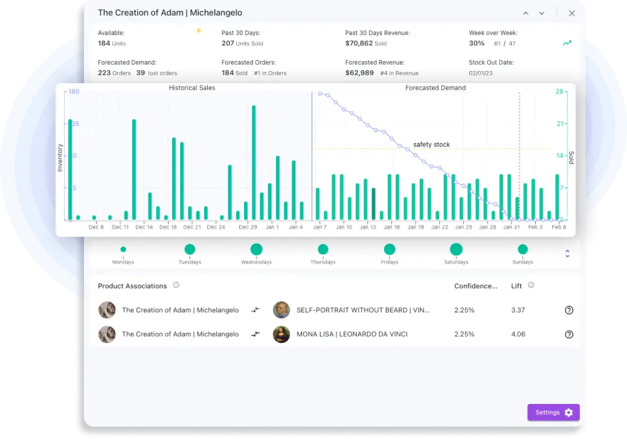627x439 pixels.
Task: Click the yellow availability status dot
Action: tap(199, 30)
